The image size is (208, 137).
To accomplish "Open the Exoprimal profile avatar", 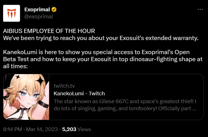I will 12,13.
